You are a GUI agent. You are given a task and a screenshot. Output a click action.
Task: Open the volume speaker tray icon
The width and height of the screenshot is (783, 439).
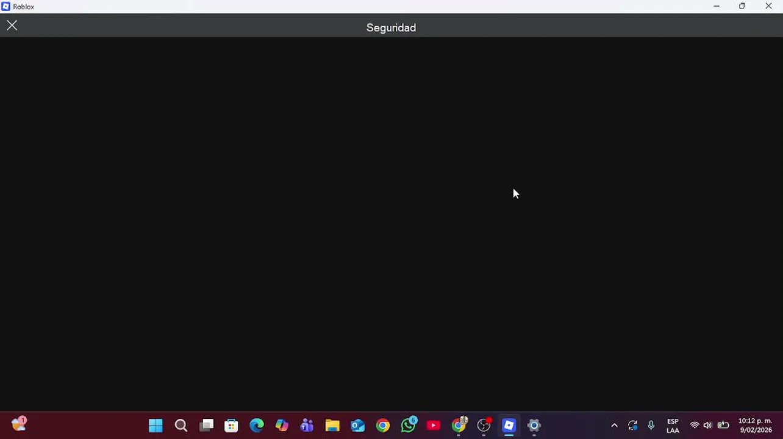707,426
